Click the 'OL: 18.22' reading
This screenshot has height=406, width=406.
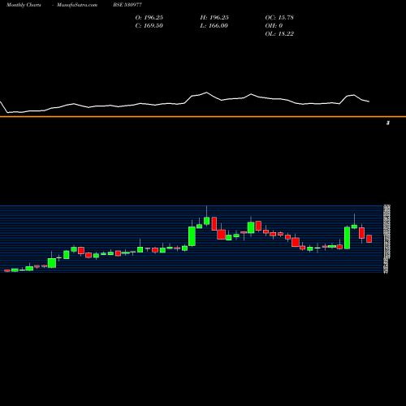tap(279, 34)
